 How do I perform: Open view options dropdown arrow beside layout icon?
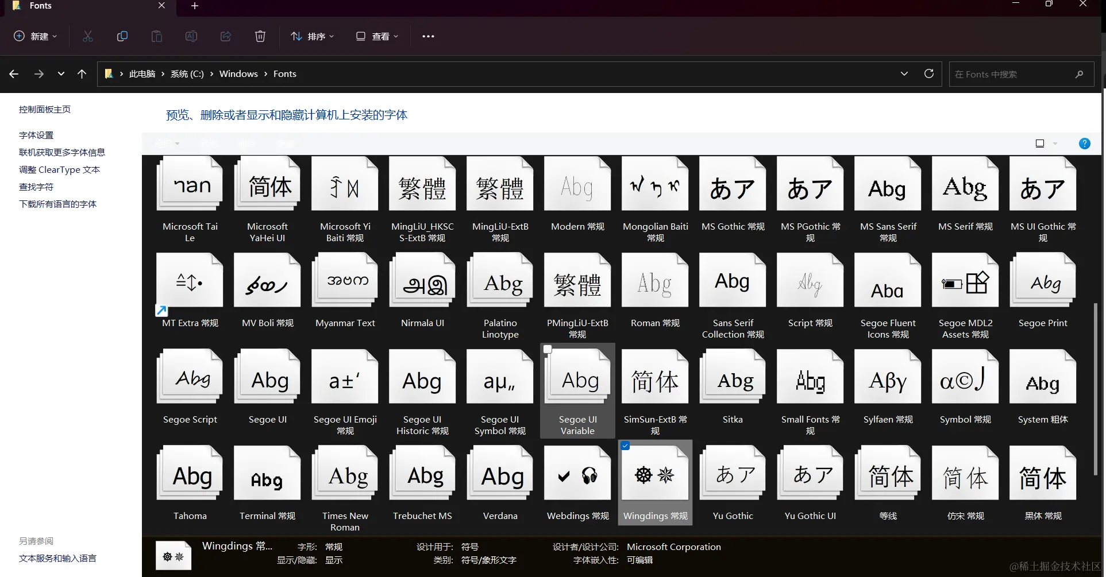coord(1055,144)
